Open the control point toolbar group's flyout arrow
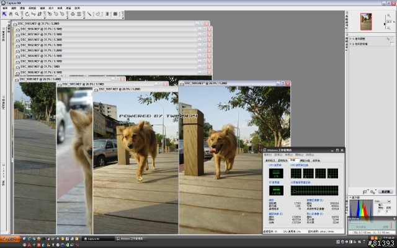This screenshot has width=397, height=248. (x=68, y=18)
